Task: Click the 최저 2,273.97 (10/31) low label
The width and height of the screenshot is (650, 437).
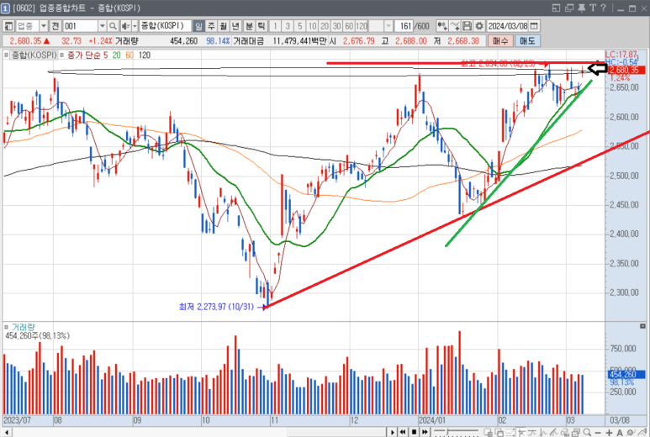Action: (216, 307)
